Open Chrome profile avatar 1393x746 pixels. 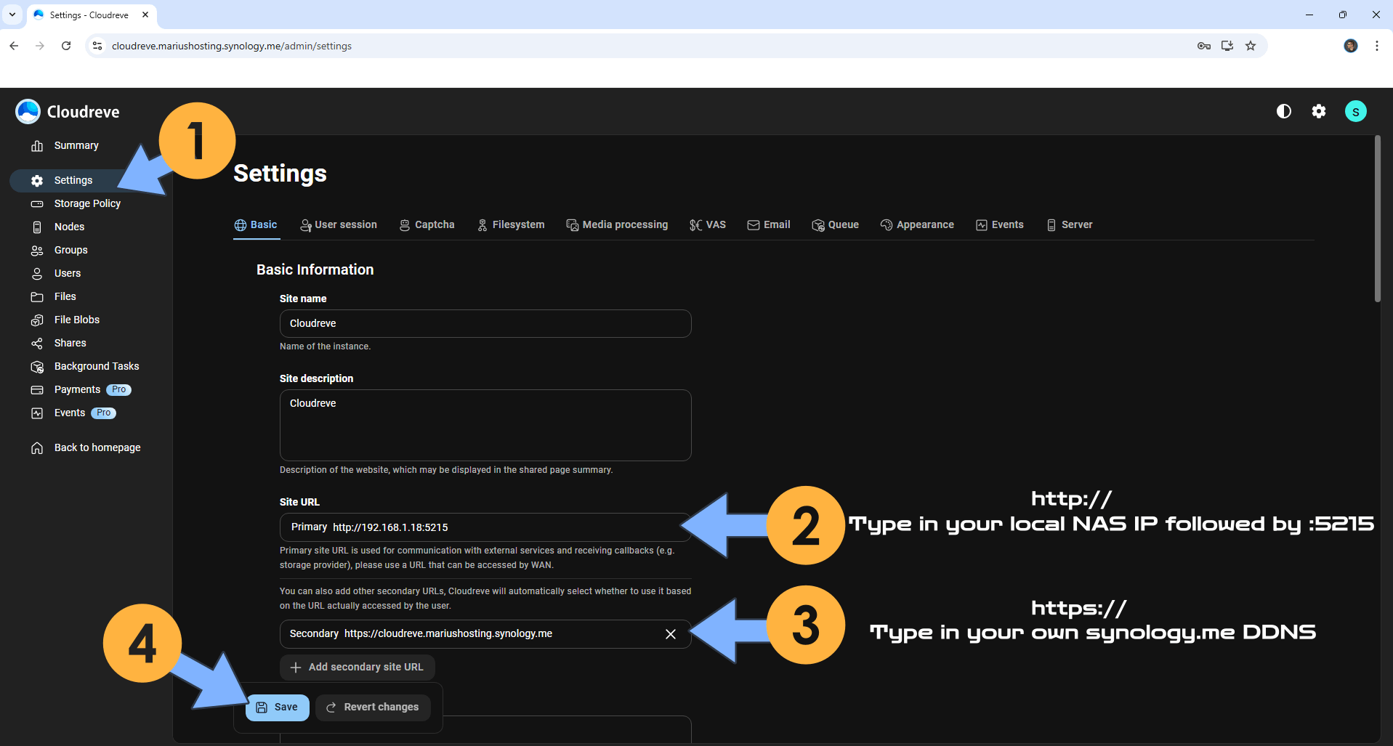tap(1351, 46)
